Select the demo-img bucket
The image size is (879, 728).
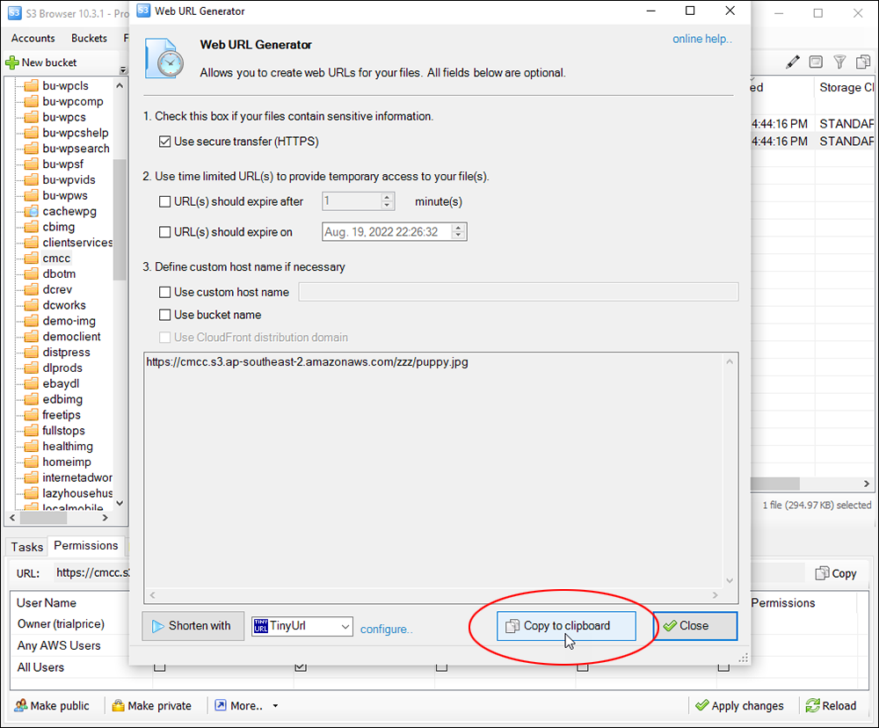(x=69, y=322)
